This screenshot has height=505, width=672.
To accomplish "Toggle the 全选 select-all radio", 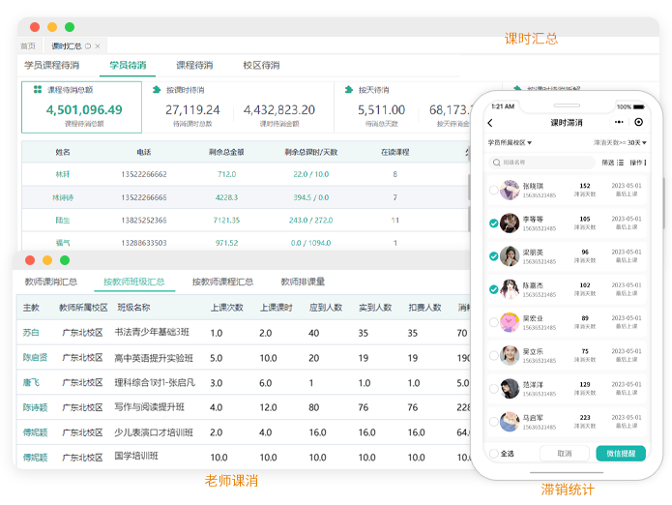I will click(493, 453).
